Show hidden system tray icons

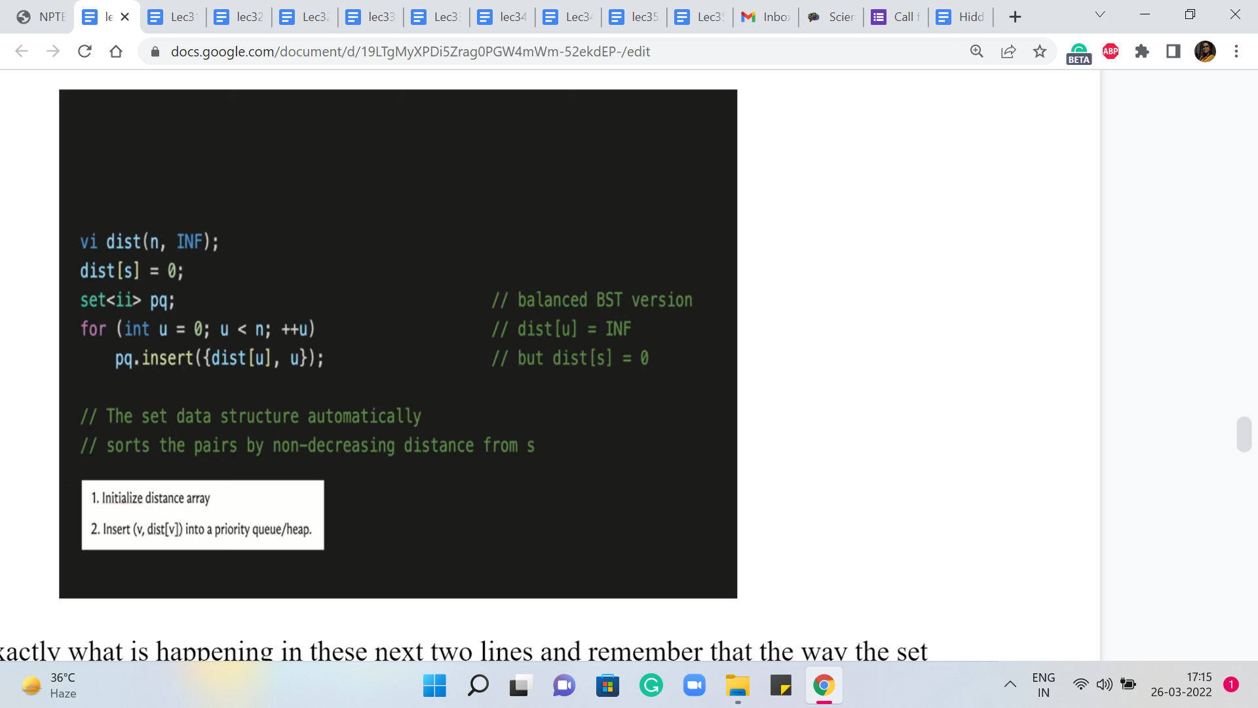[x=1010, y=685]
